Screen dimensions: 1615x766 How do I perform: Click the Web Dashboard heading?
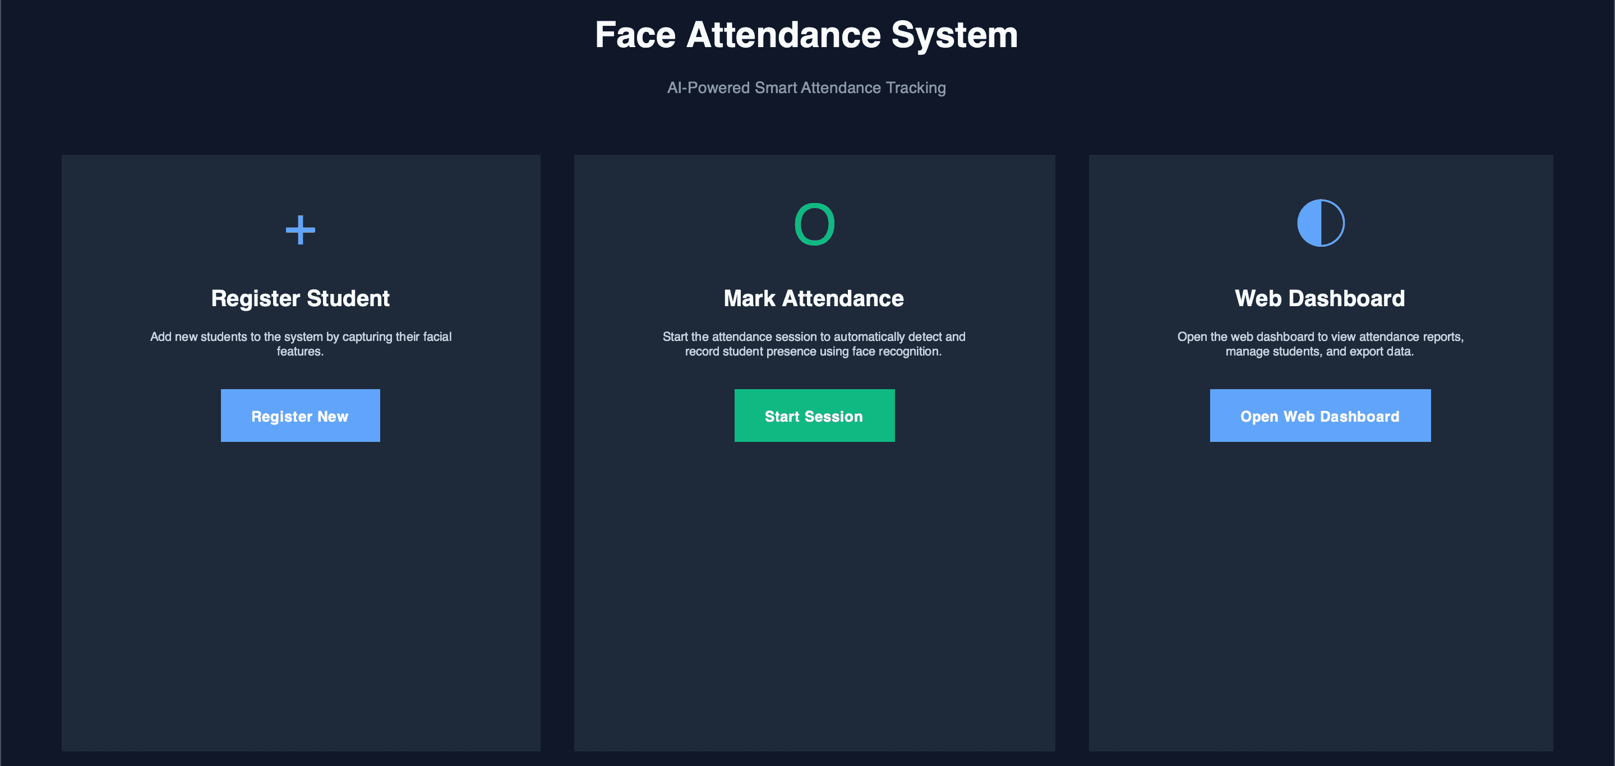1319,298
